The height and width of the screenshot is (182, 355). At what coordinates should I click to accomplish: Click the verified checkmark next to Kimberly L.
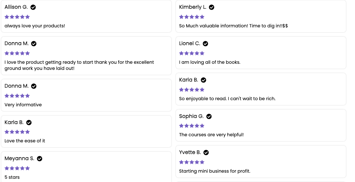tap(211, 7)
